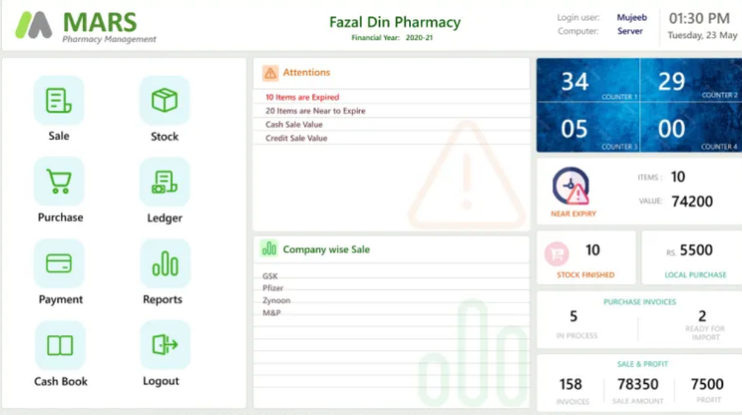Select Pfizer in Company wise Sale

(272, 288)
